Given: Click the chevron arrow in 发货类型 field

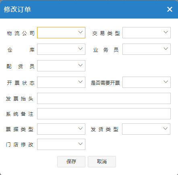Looking at the screenshot, I should coord(166,129).
